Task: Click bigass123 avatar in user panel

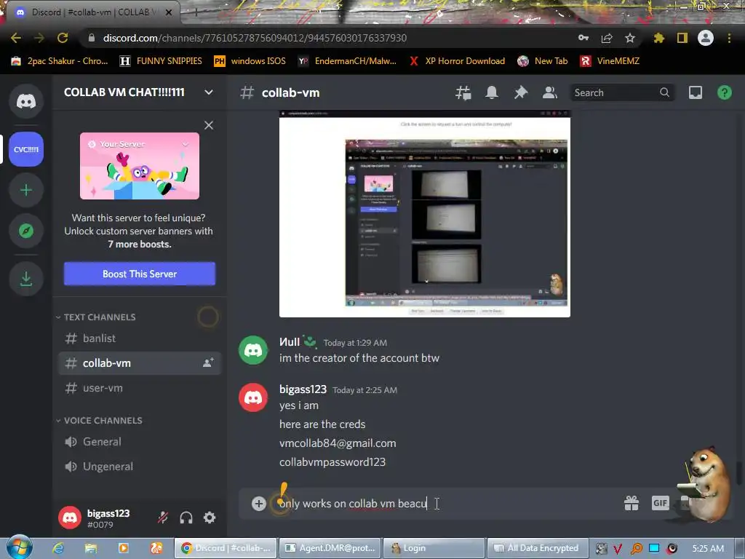Action: [70, 518]
